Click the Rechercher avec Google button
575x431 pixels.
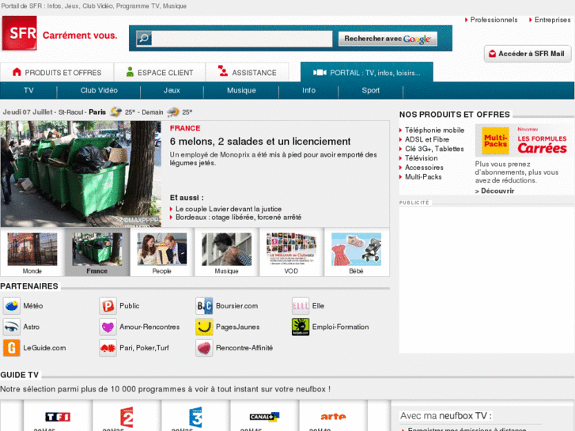pyautogui.click(x=388, y=39)
